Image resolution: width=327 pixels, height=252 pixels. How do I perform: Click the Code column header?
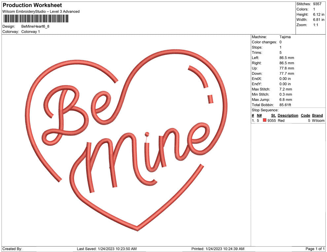click(305, 115)
